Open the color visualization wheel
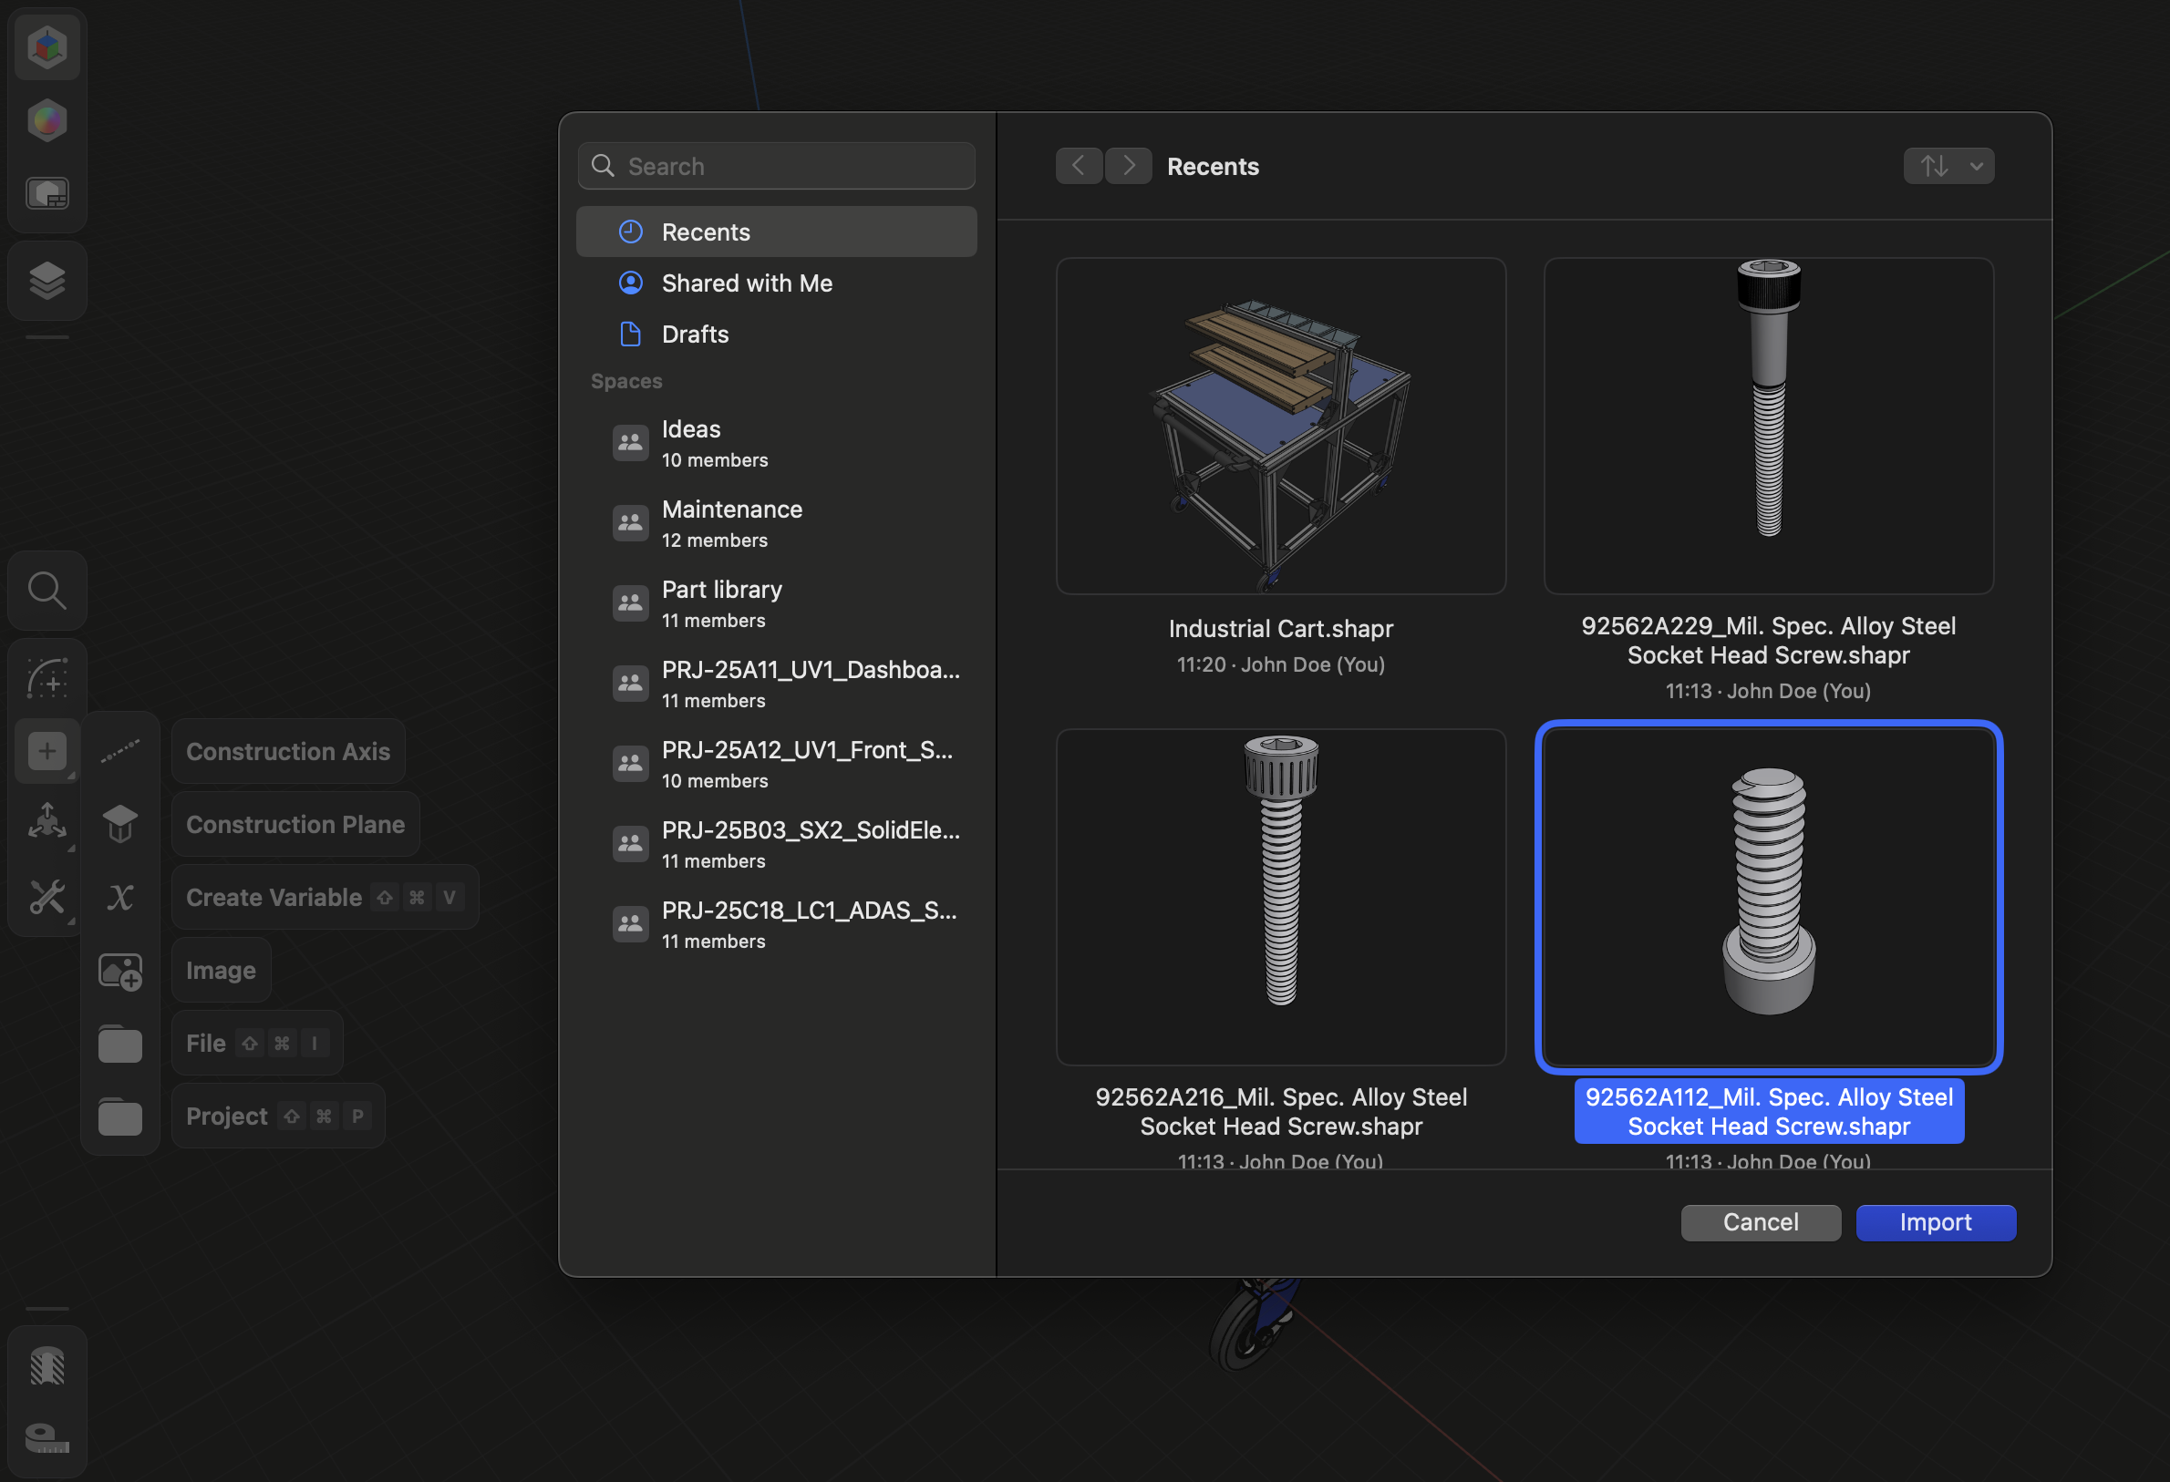The height and width of the screenshot is (1482, 2170). pyautogui.click(x=46, y=119)
